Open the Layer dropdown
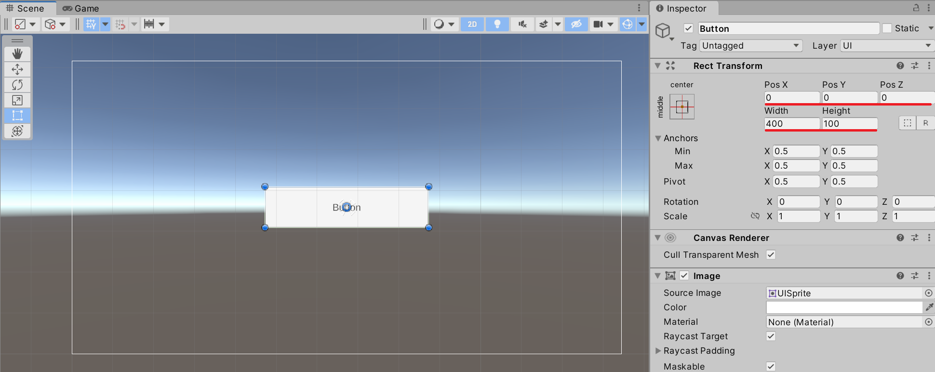This screenshot has height=372, width=935. tap(887, 46)
